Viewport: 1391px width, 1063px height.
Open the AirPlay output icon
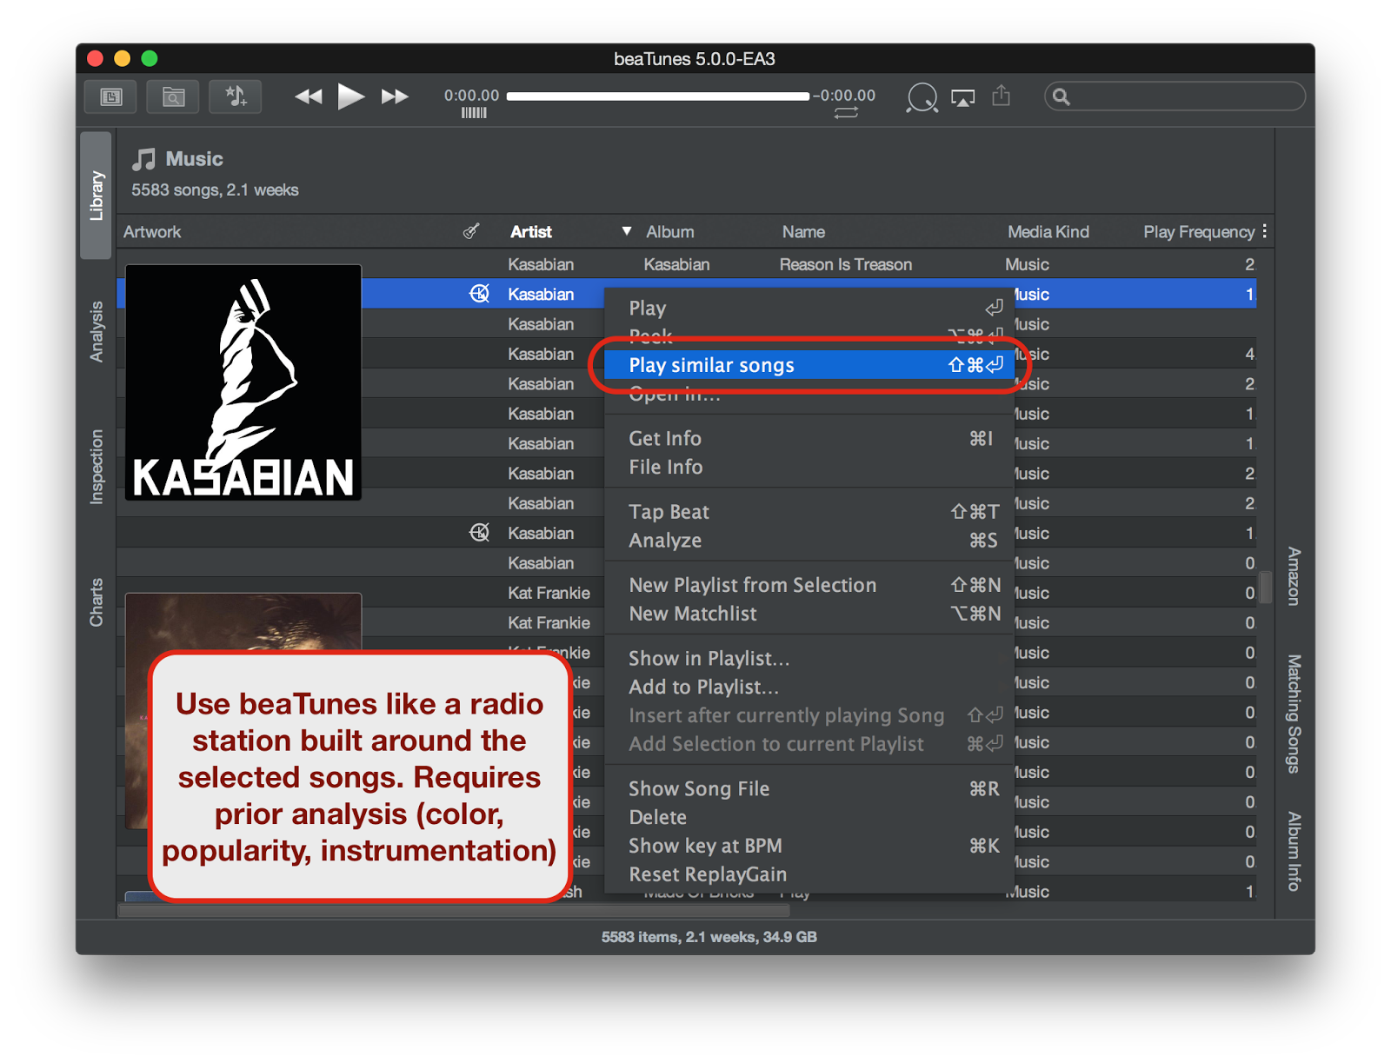tap(963, 97)
